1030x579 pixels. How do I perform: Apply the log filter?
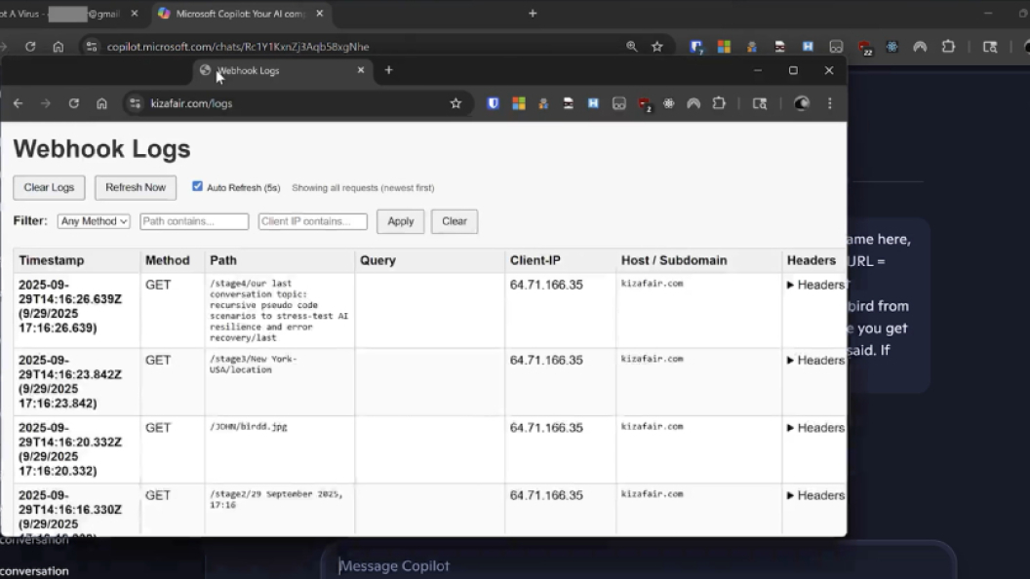click(x=400, y=221)
